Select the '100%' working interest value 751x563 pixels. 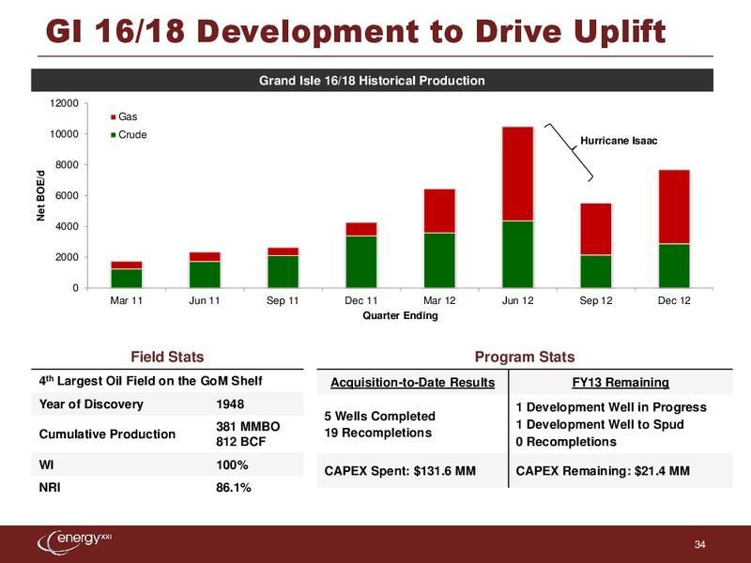click(232, 464)
